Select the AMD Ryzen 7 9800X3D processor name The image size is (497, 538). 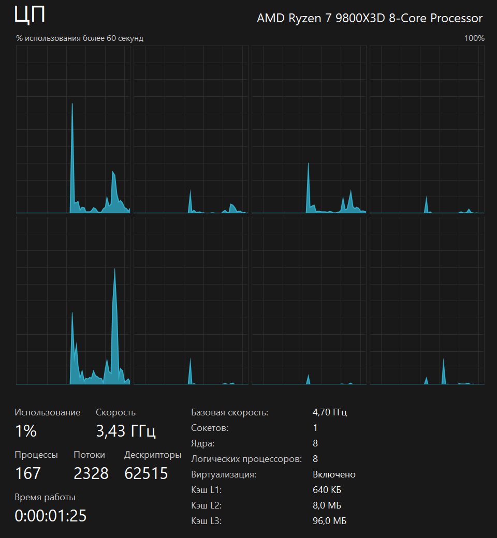point(370,18)
